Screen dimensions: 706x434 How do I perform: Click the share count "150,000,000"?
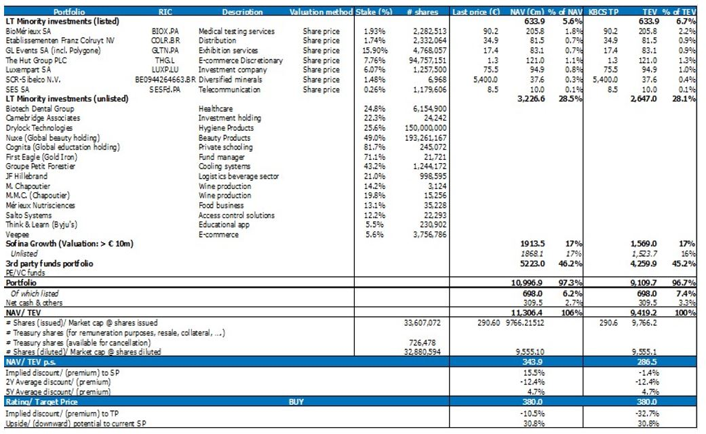425,128
